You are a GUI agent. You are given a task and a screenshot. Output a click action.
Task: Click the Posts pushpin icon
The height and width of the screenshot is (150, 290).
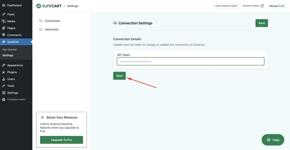click(x=3, y=14)
